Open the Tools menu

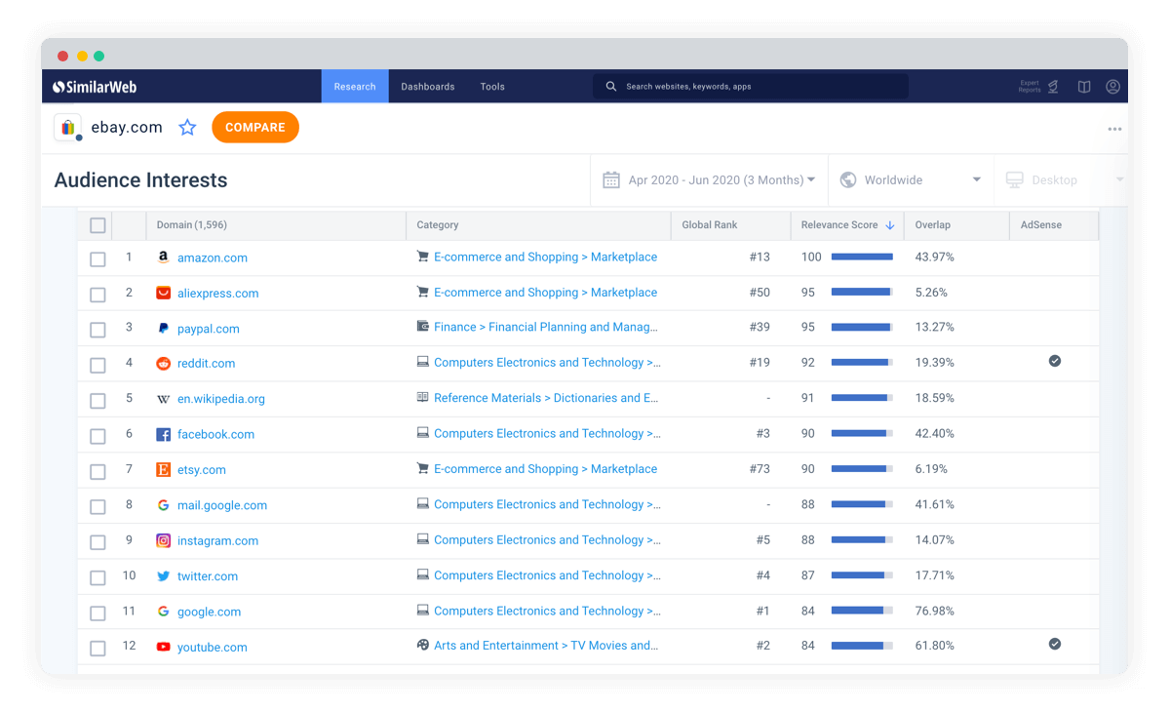click(x=492, y=87)
